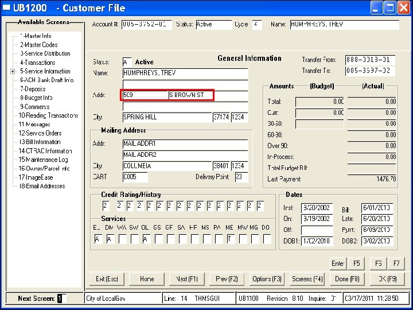
Task: Select 12-Service Orders in screen list
Action: [40, 133]
